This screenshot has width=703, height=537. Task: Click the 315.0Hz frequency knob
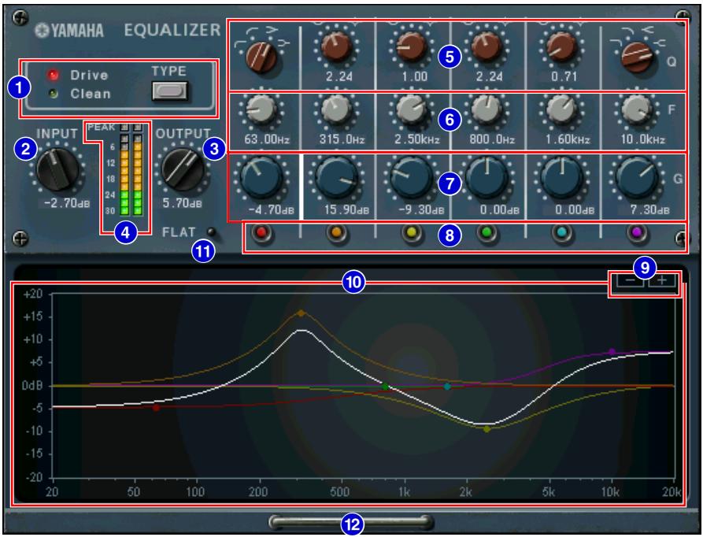[x=337, y=111]
